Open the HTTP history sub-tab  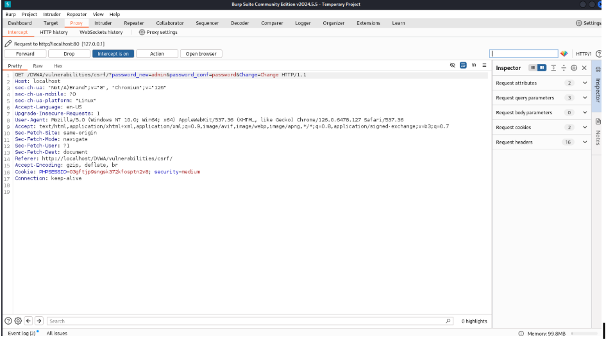pyautogui.click(x=53, y=32)
